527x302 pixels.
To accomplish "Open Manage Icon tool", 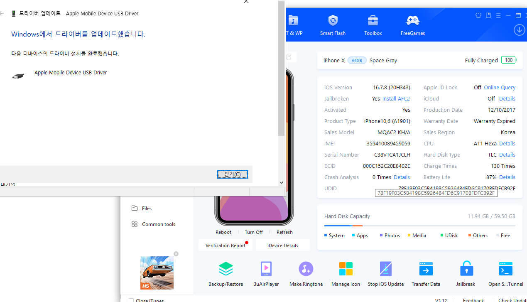I will (346, 274).
